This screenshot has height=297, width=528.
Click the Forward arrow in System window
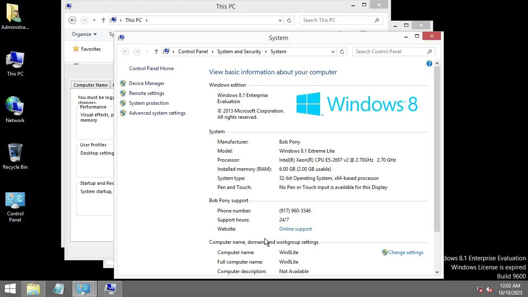tap(137, 52)
